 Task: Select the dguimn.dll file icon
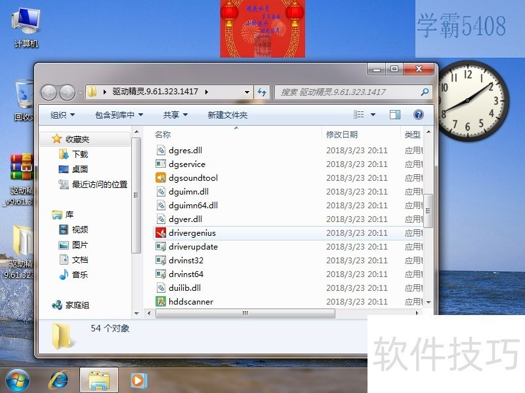(x=161, y=191)
